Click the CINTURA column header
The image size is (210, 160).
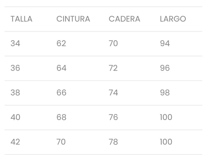[73, 19]
